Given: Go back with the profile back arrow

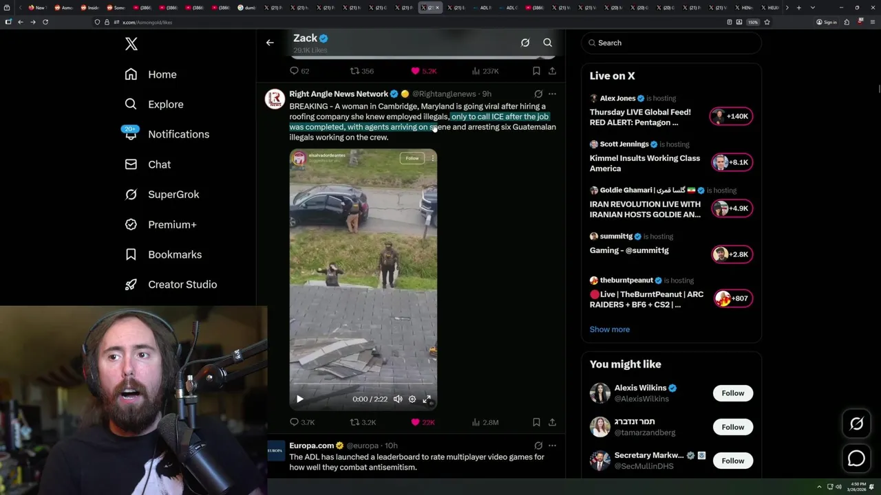Looking at the screenshot, I should (270, 43).
